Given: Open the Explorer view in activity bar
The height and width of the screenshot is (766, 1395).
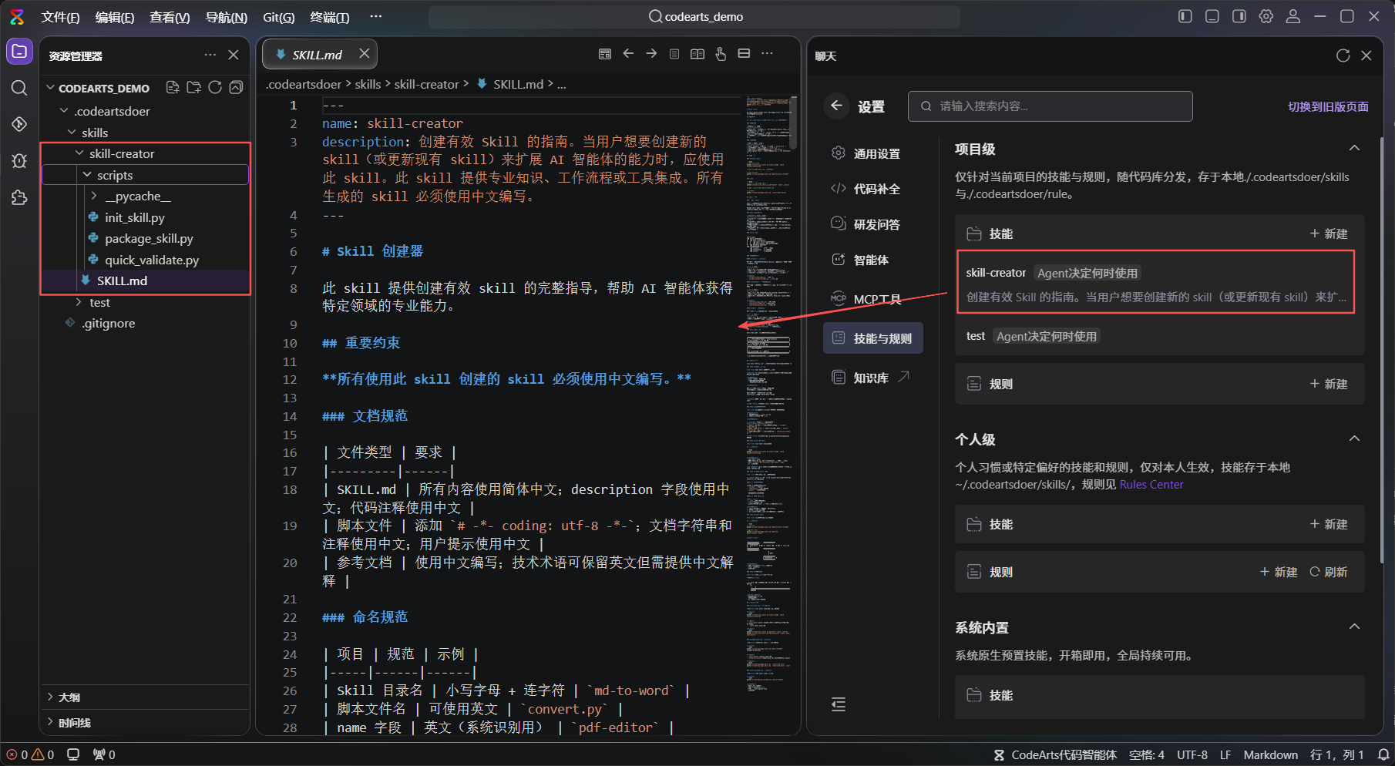Looking at the screenshot, I should tap(19, 52).
